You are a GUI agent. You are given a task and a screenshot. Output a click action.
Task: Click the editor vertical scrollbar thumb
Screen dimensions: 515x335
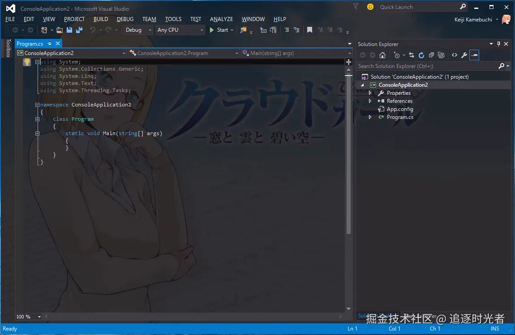(x=348, y=154)
